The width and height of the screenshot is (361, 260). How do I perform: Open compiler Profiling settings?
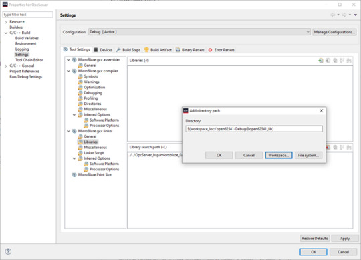click(91, 98)
